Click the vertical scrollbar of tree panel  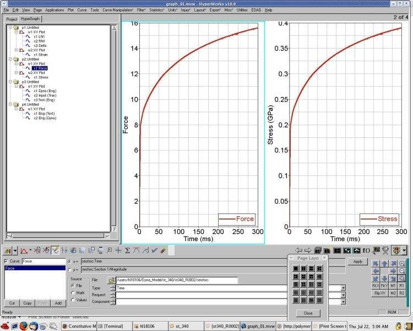coord(114,129)
